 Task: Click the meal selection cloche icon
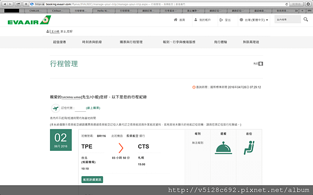click(223, 148)
